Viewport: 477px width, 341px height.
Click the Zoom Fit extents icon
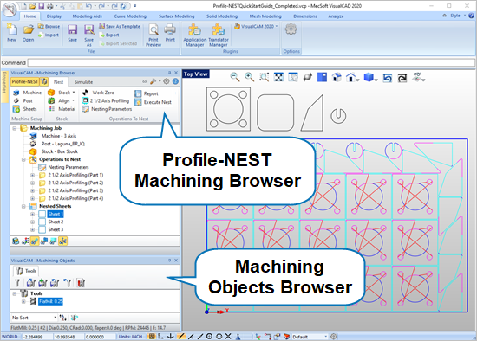[278, 77]
